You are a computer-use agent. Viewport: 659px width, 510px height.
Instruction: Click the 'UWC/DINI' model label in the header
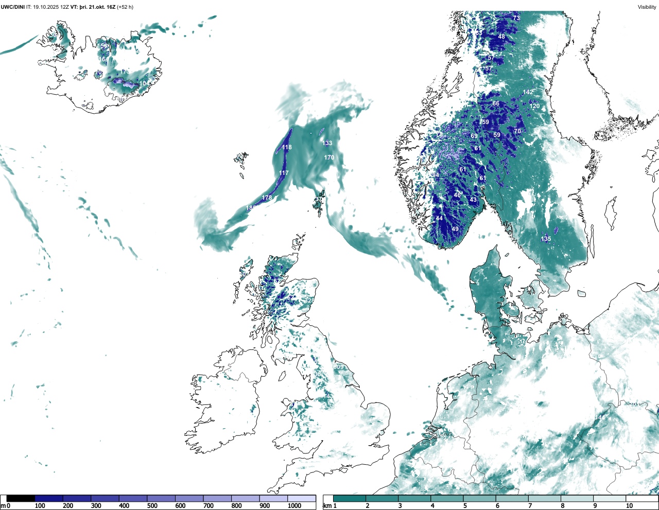(12, 7)
